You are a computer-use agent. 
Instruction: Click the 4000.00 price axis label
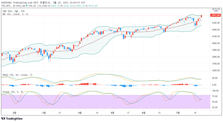[216, 43]
